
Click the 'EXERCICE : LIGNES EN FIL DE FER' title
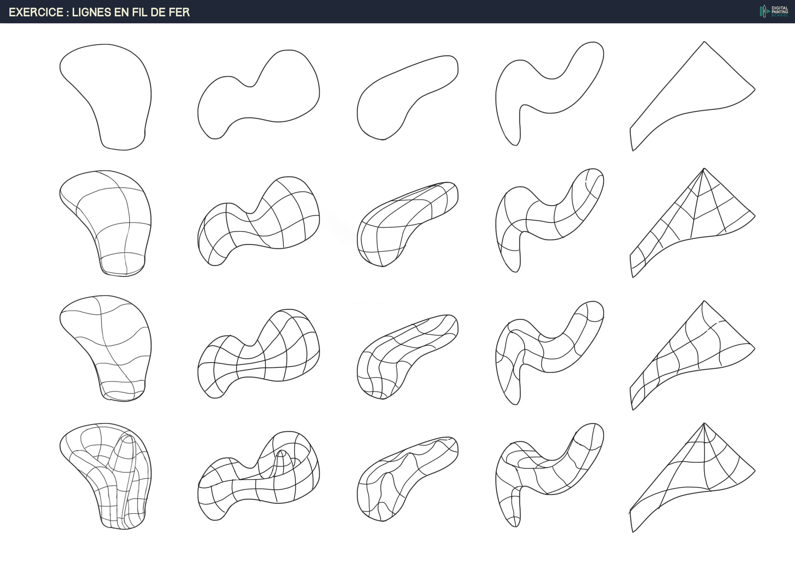point(99,12)
